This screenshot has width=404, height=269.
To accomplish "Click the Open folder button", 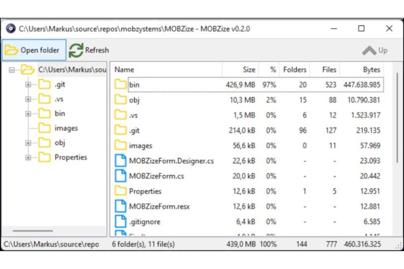I will point(34,50).
